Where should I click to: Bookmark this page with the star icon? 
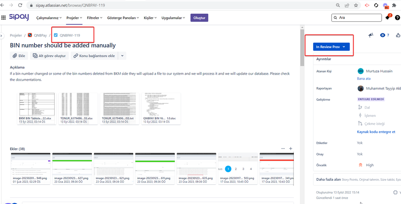(x=356, y=5)
